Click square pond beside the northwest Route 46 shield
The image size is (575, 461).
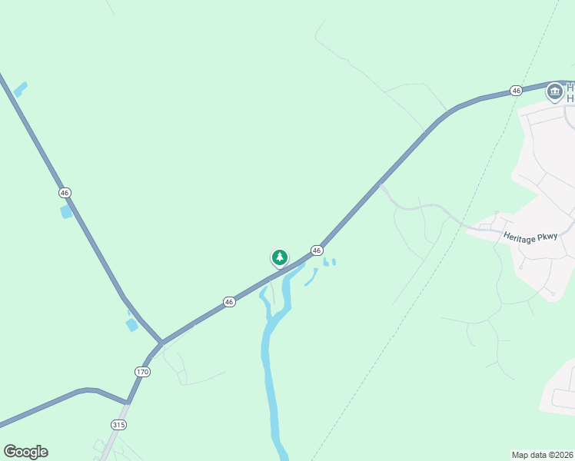tap(66, 211)
